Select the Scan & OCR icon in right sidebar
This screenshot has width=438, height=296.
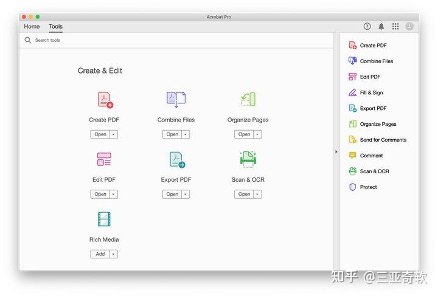point(352,171)
